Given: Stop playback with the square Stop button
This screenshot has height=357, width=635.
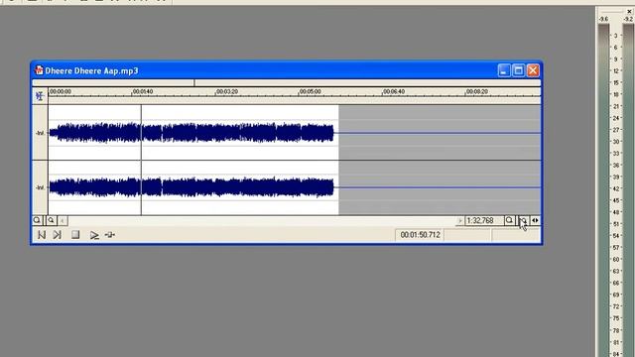Looking at the screenshot, I should [75, 235].
